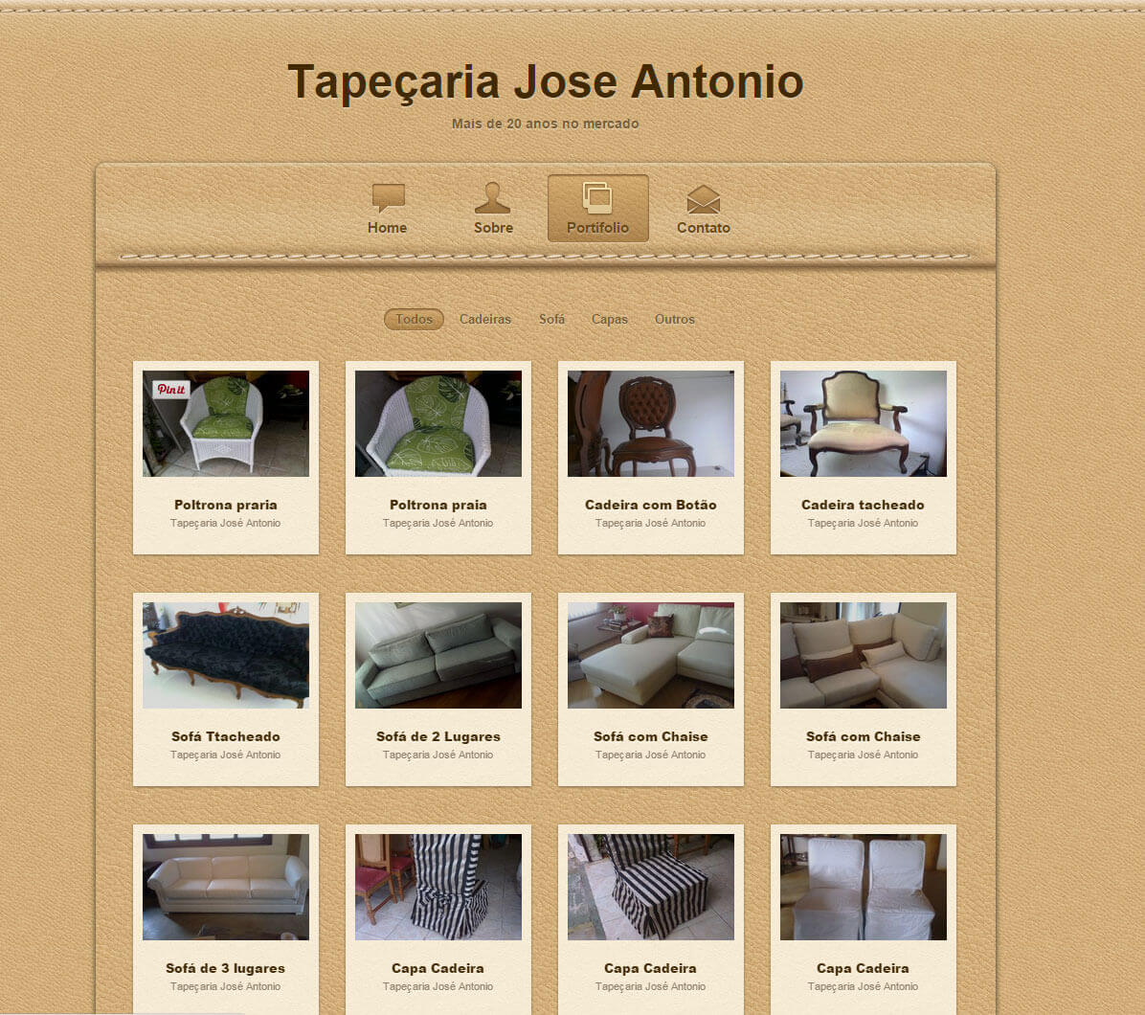Switch to the Outros filter
The height and width of the screenshot is (1015, 1145).
[675, 319]
